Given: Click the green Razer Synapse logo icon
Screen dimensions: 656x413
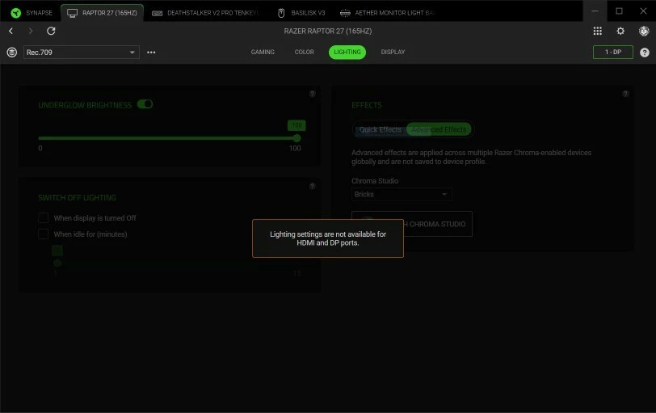Looking at the screenshot, I should 16,13.
